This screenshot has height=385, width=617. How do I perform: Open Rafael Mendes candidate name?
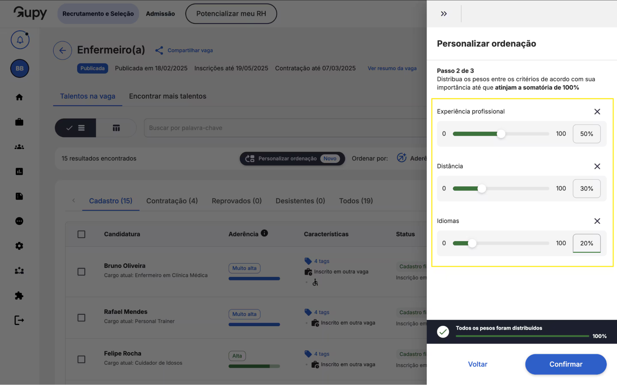pos(126,312)
